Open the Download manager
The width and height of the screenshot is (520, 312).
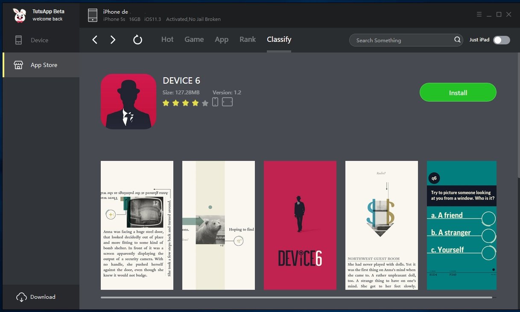tap(41, 297)
